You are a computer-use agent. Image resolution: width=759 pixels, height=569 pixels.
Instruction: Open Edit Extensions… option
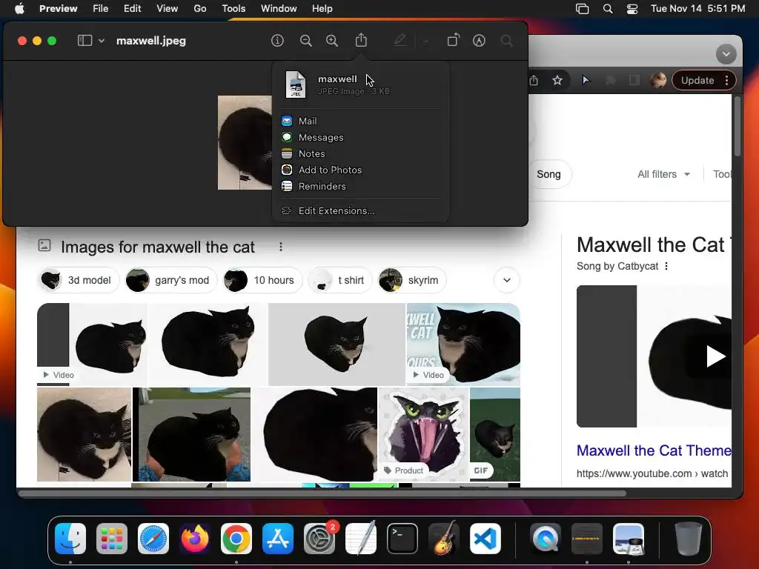(x=361, y=210)
